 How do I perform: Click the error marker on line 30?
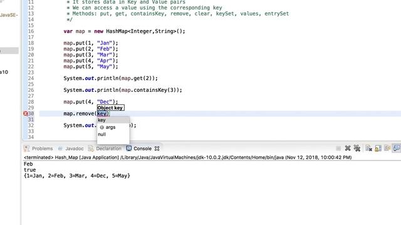tap(25, 114)
